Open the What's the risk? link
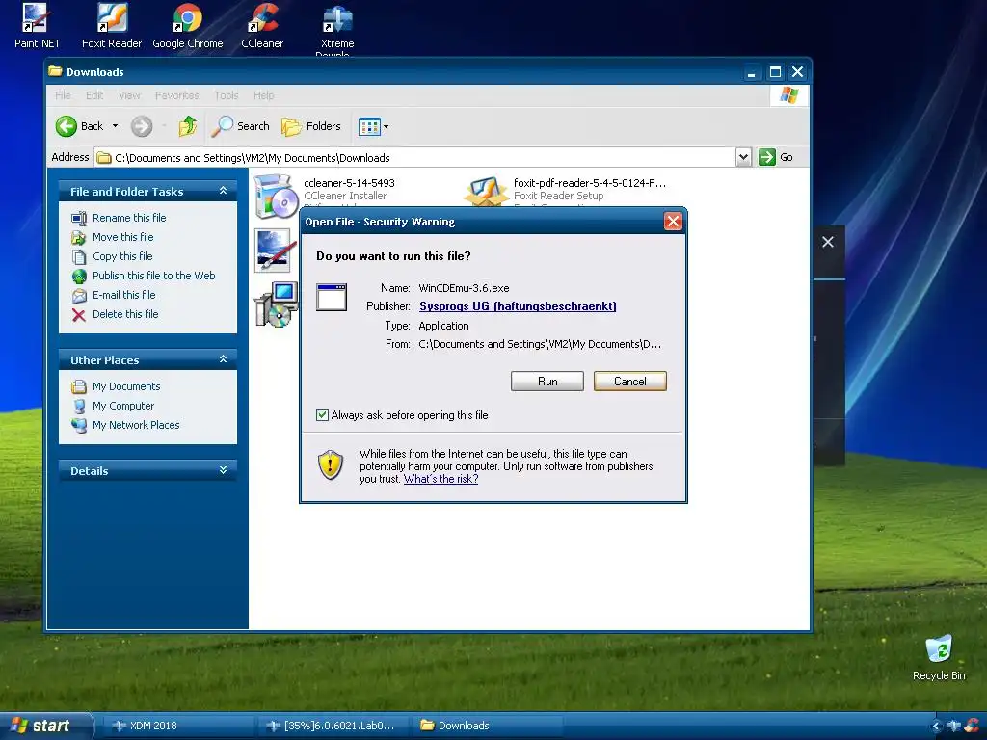987x740 pixels. 440,479
